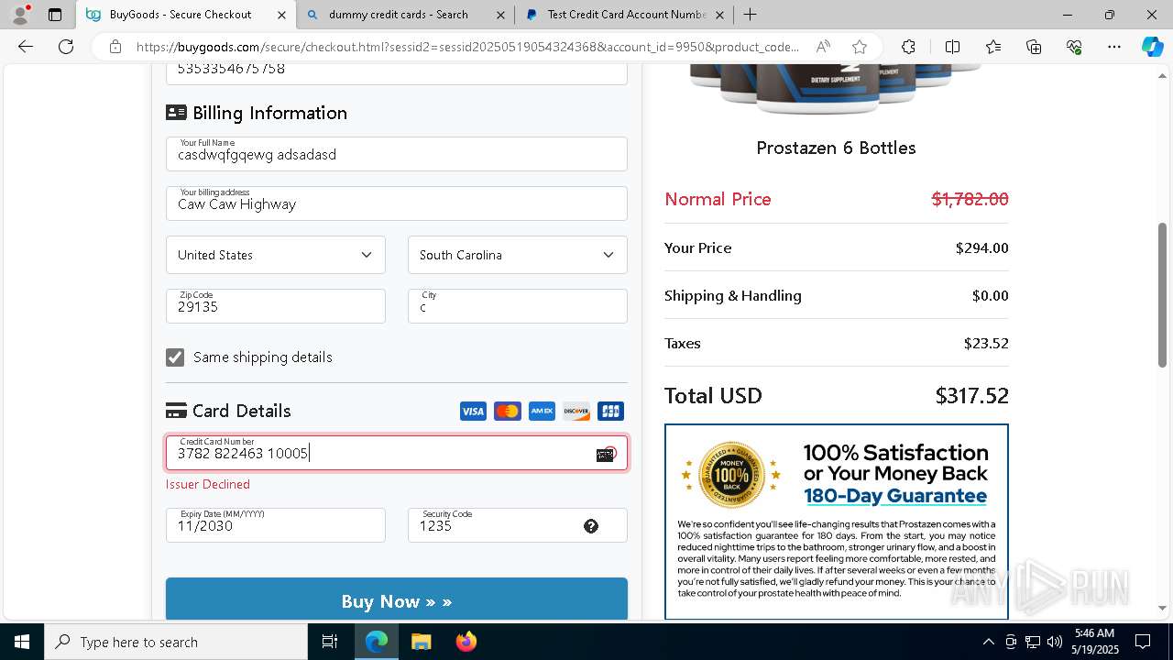The image size is (1173, 660).
Task: Click the page vertical scrollbar thumb
Action: (1163, 293)
